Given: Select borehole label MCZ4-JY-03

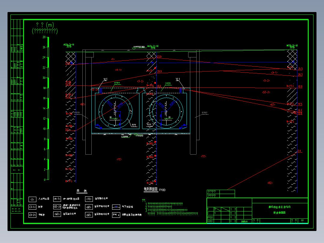Looking at the screenshot, I should [x=292, y=45].
